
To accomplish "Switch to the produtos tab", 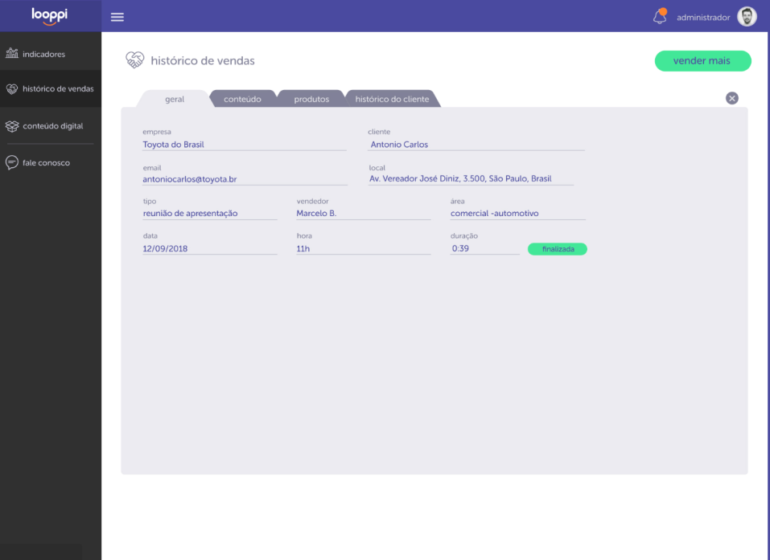I will point(311,99).
